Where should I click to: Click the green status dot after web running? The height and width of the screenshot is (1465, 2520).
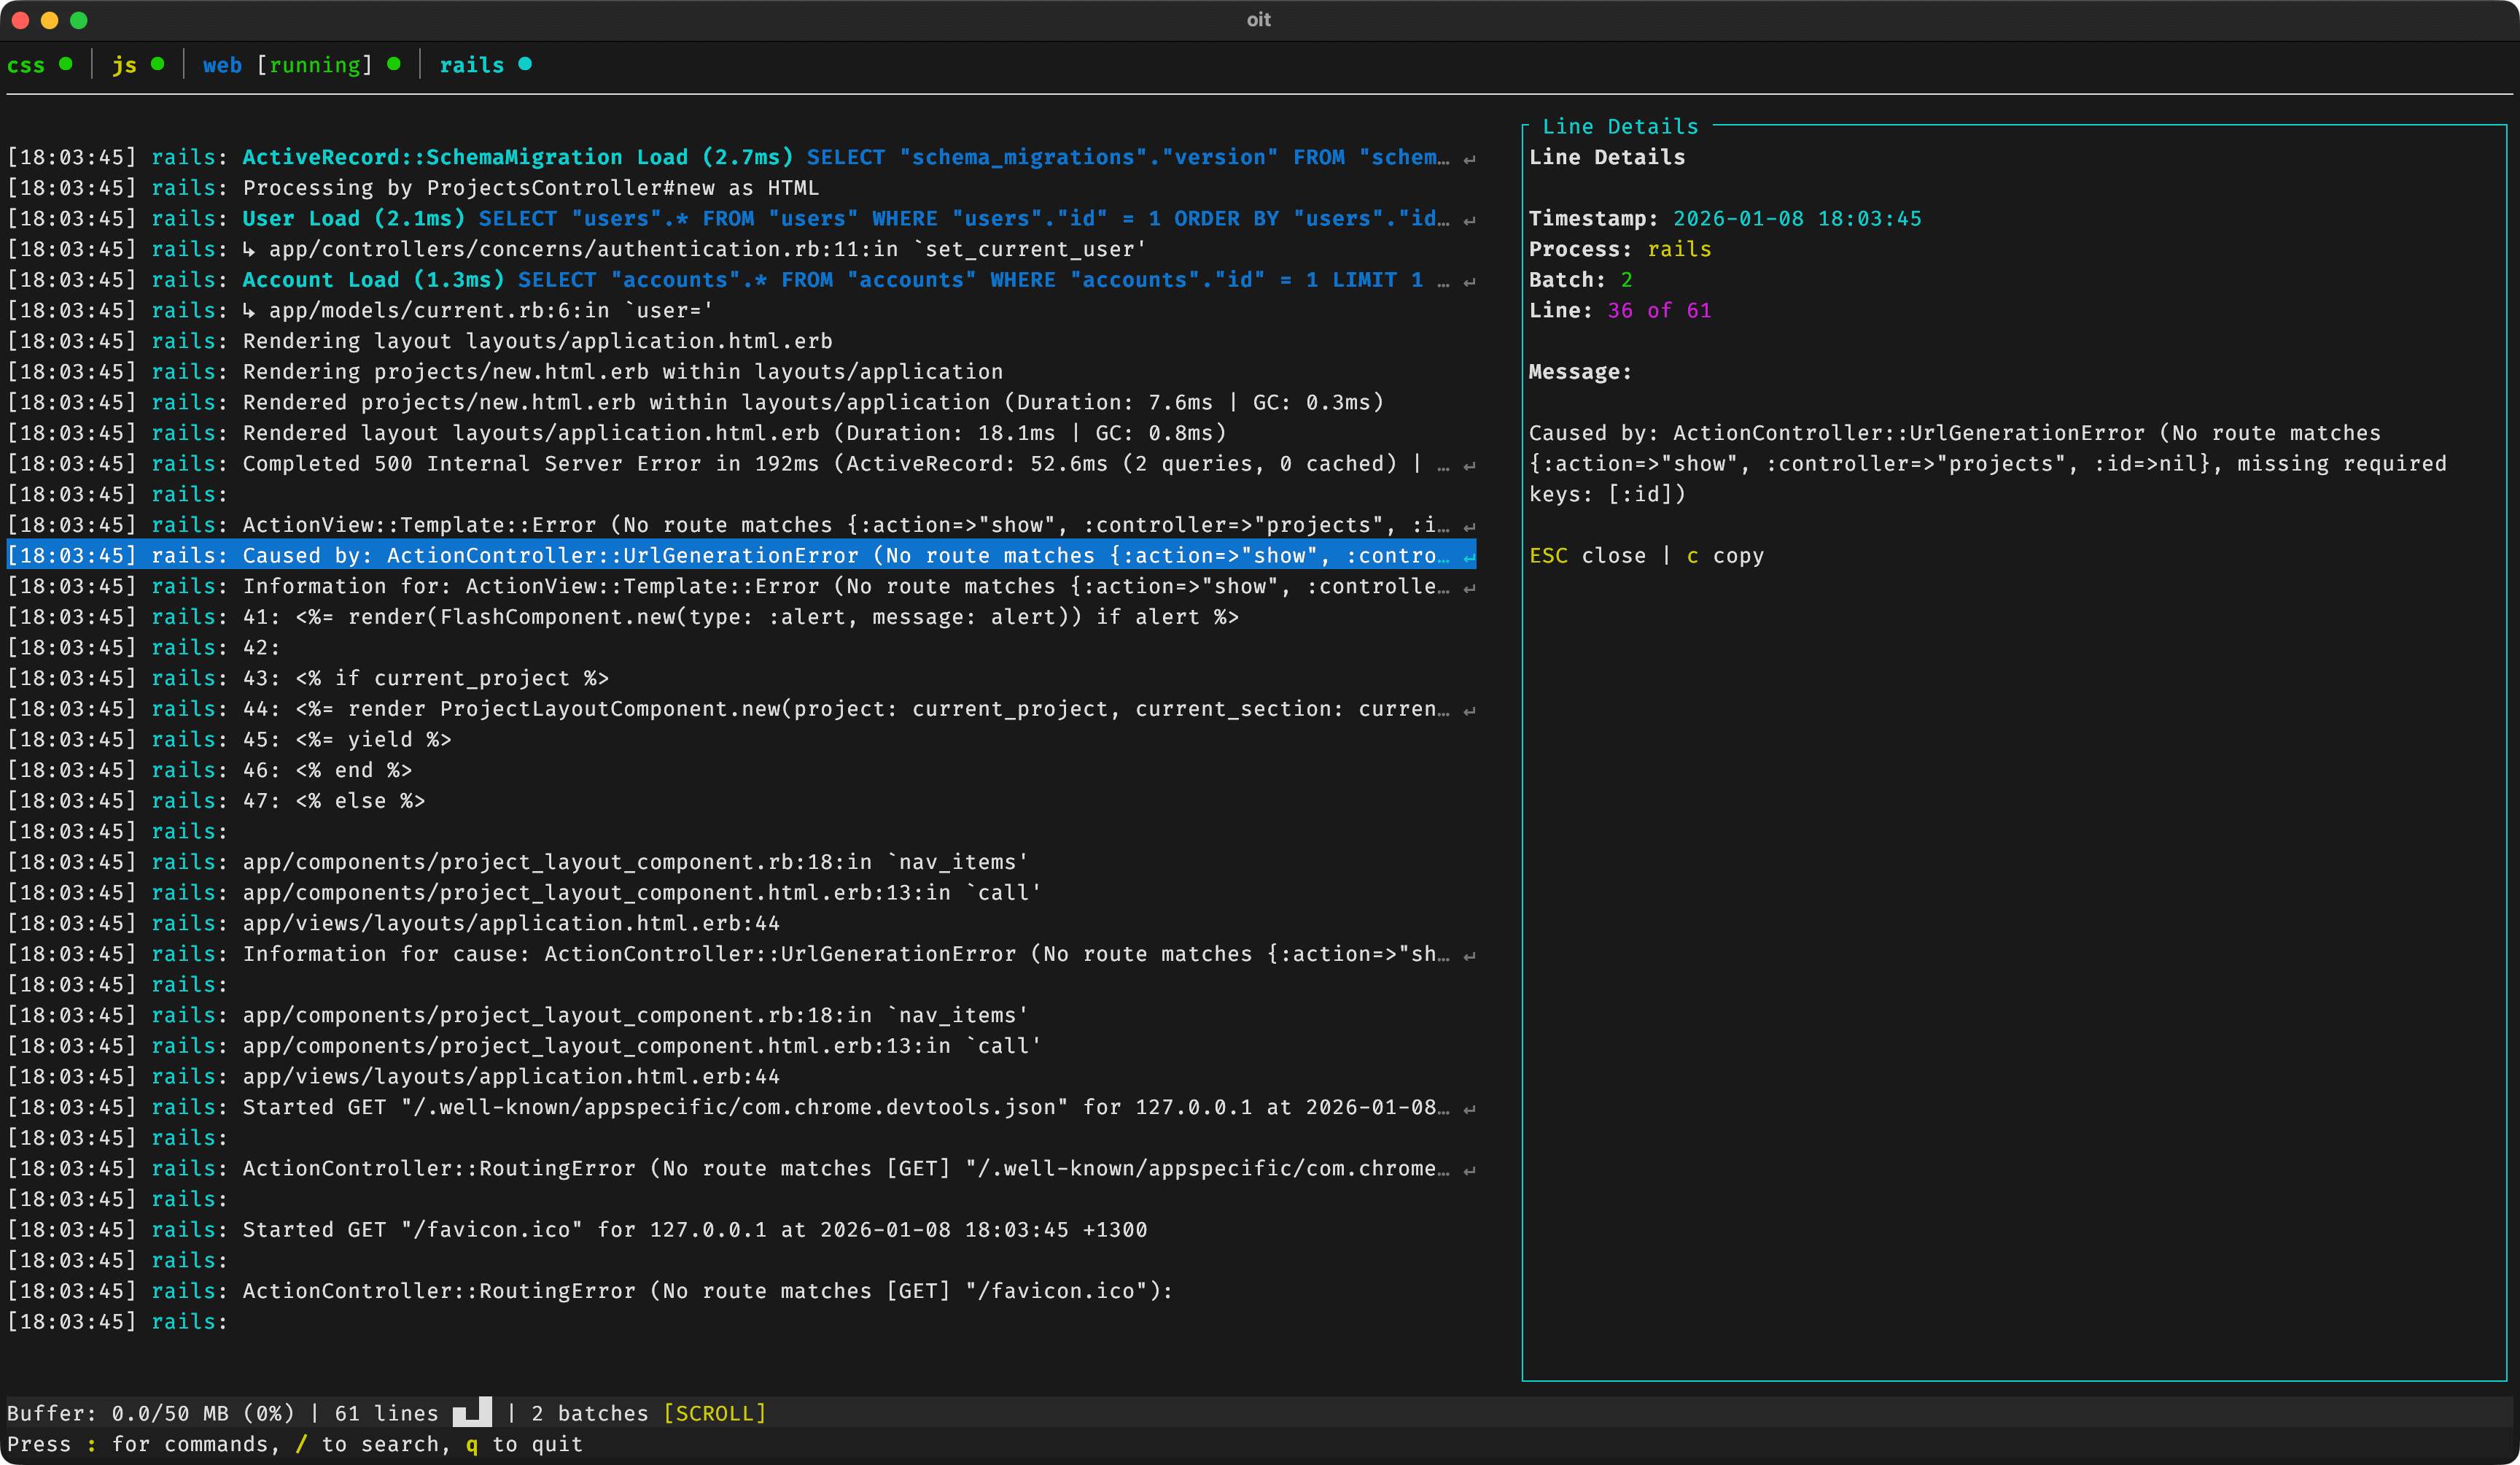(x=394, y=64)
